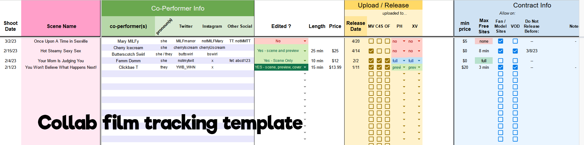Enable VOD checkbox for the $5 min price row
The image size is (584, 145).
click(515, 41)
